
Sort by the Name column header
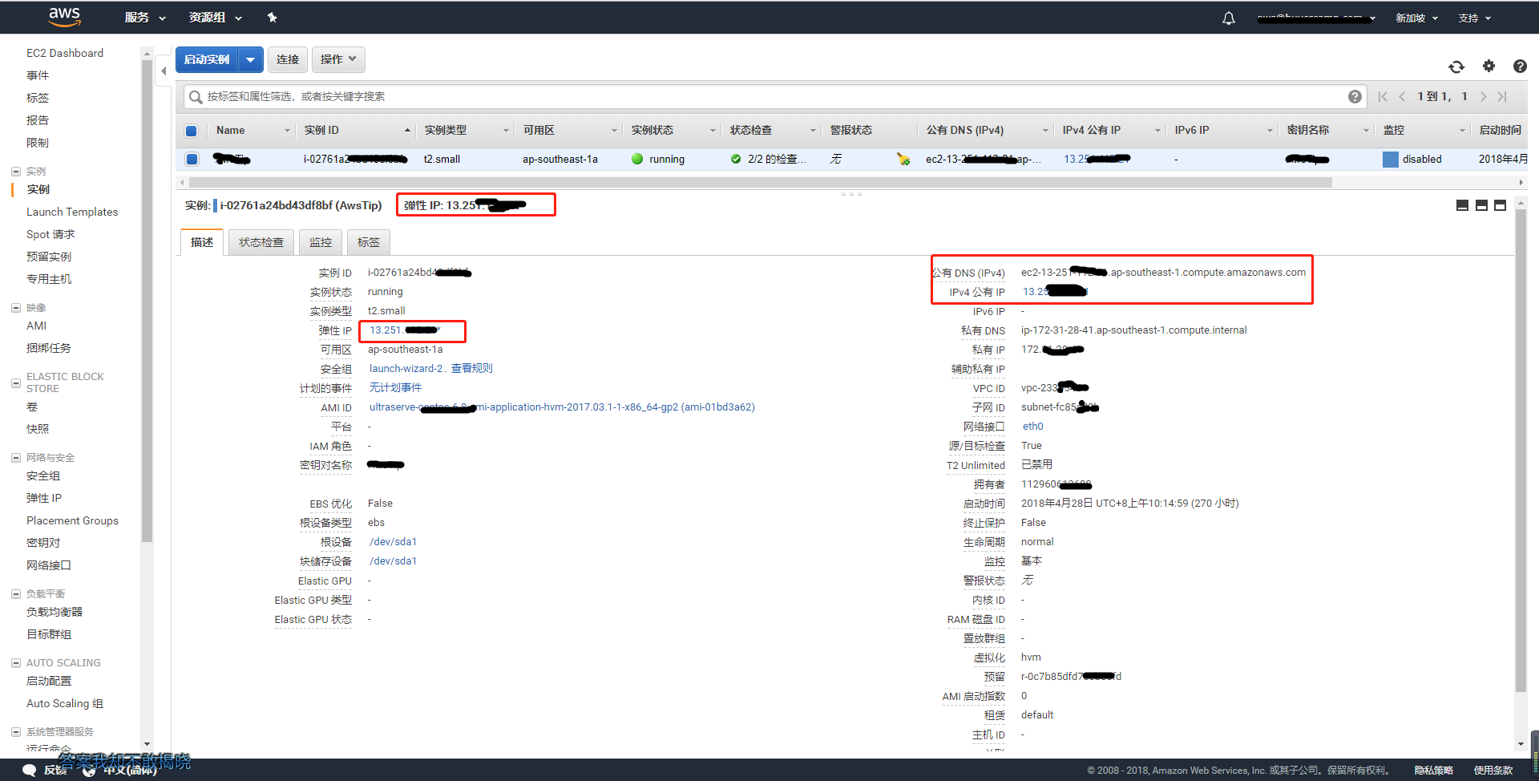click(252, 131)
